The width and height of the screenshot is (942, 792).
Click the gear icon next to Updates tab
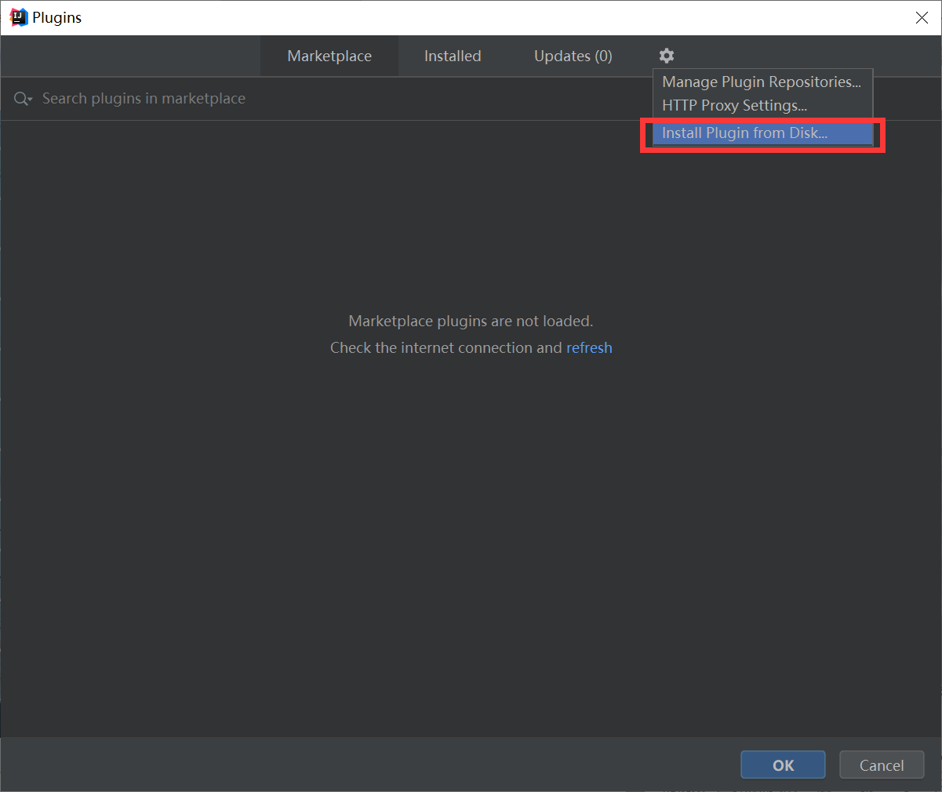[x=666, y=56]
